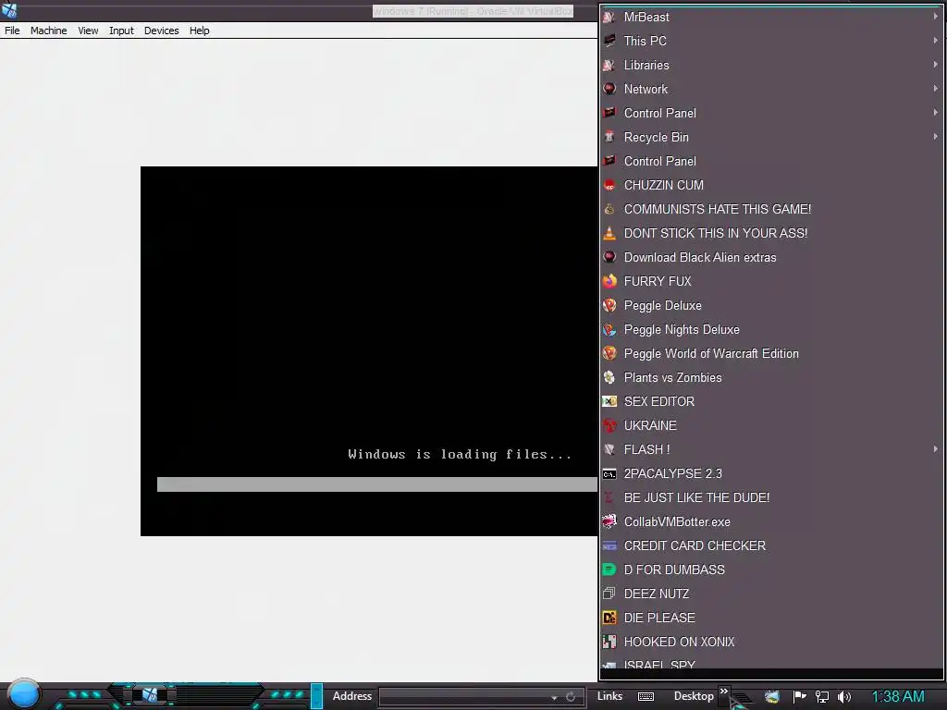Viewport: 947px width, 710px height.
Task: Click the Peggle Deluxe icon
Action: tap(609, 305)
